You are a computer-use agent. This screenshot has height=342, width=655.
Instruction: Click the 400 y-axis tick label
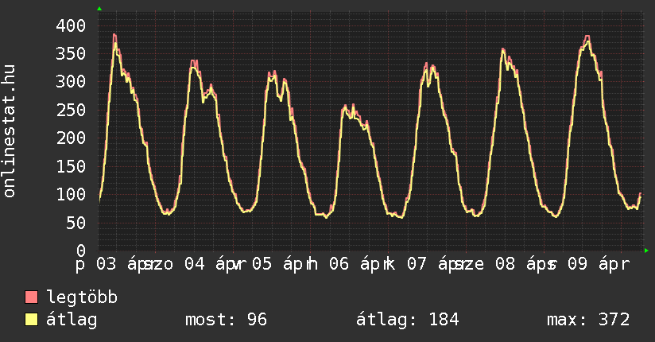(x=70, y=25)
